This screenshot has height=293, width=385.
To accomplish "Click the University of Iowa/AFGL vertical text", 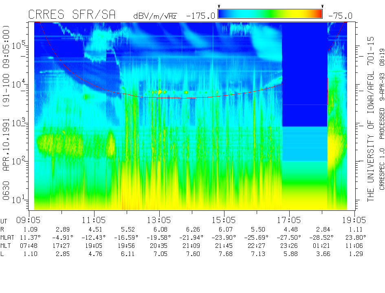I will (x=370, y=118).
